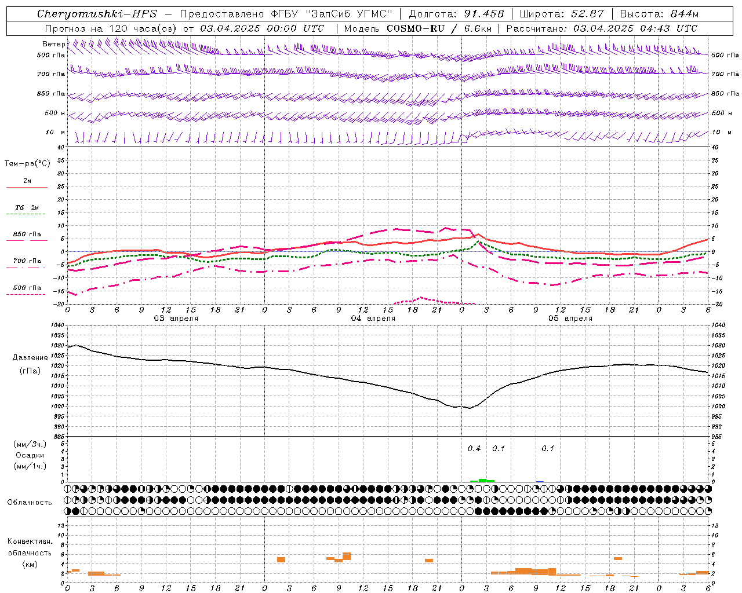Viewport: 742px width, 593px height.
Task: Click the Cheryomushki-HPS station title
Action: (x=97, y=14)
